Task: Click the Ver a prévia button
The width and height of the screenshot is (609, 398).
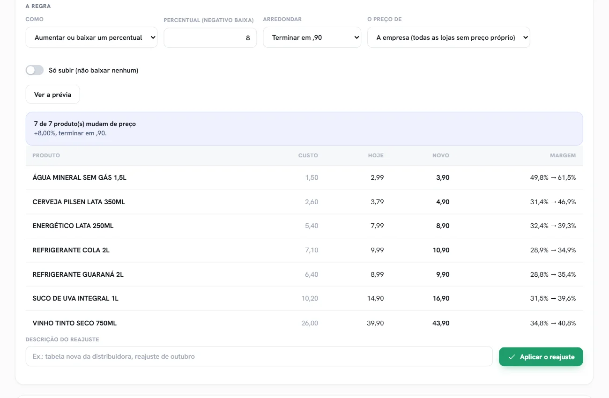Action: tap(53, 95)
